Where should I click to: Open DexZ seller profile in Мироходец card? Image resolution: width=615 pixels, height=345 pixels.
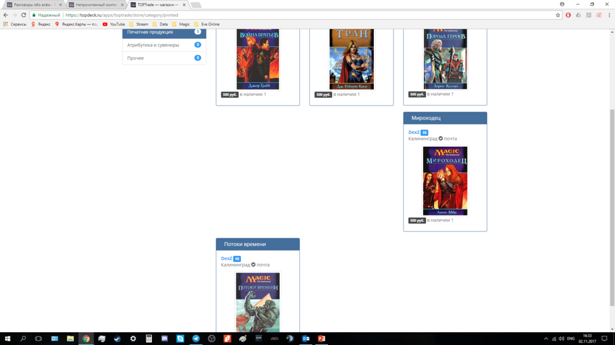414,132
